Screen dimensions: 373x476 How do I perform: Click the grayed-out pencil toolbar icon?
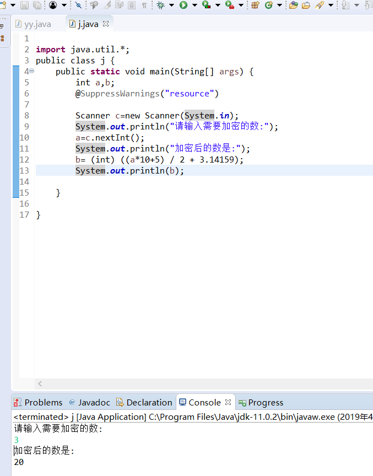point(107,5)
